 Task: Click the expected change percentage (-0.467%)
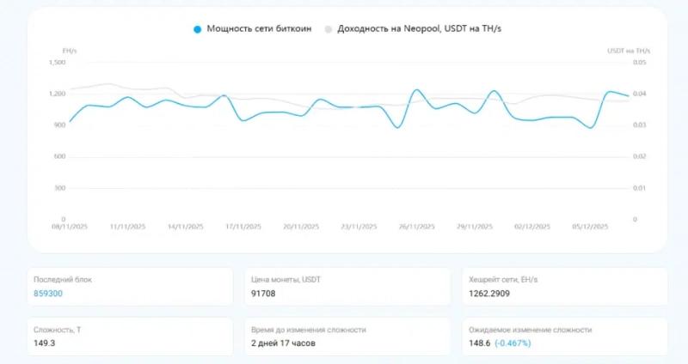point(513,343)
